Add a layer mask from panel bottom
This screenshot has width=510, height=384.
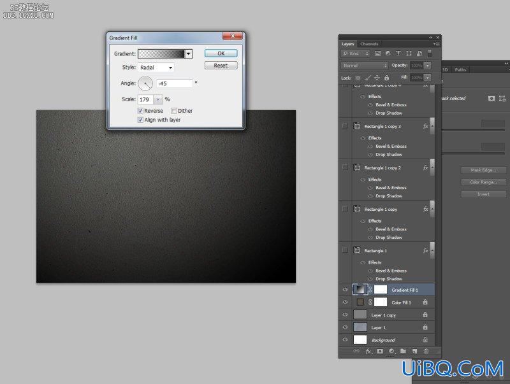[x=380, y=351]
